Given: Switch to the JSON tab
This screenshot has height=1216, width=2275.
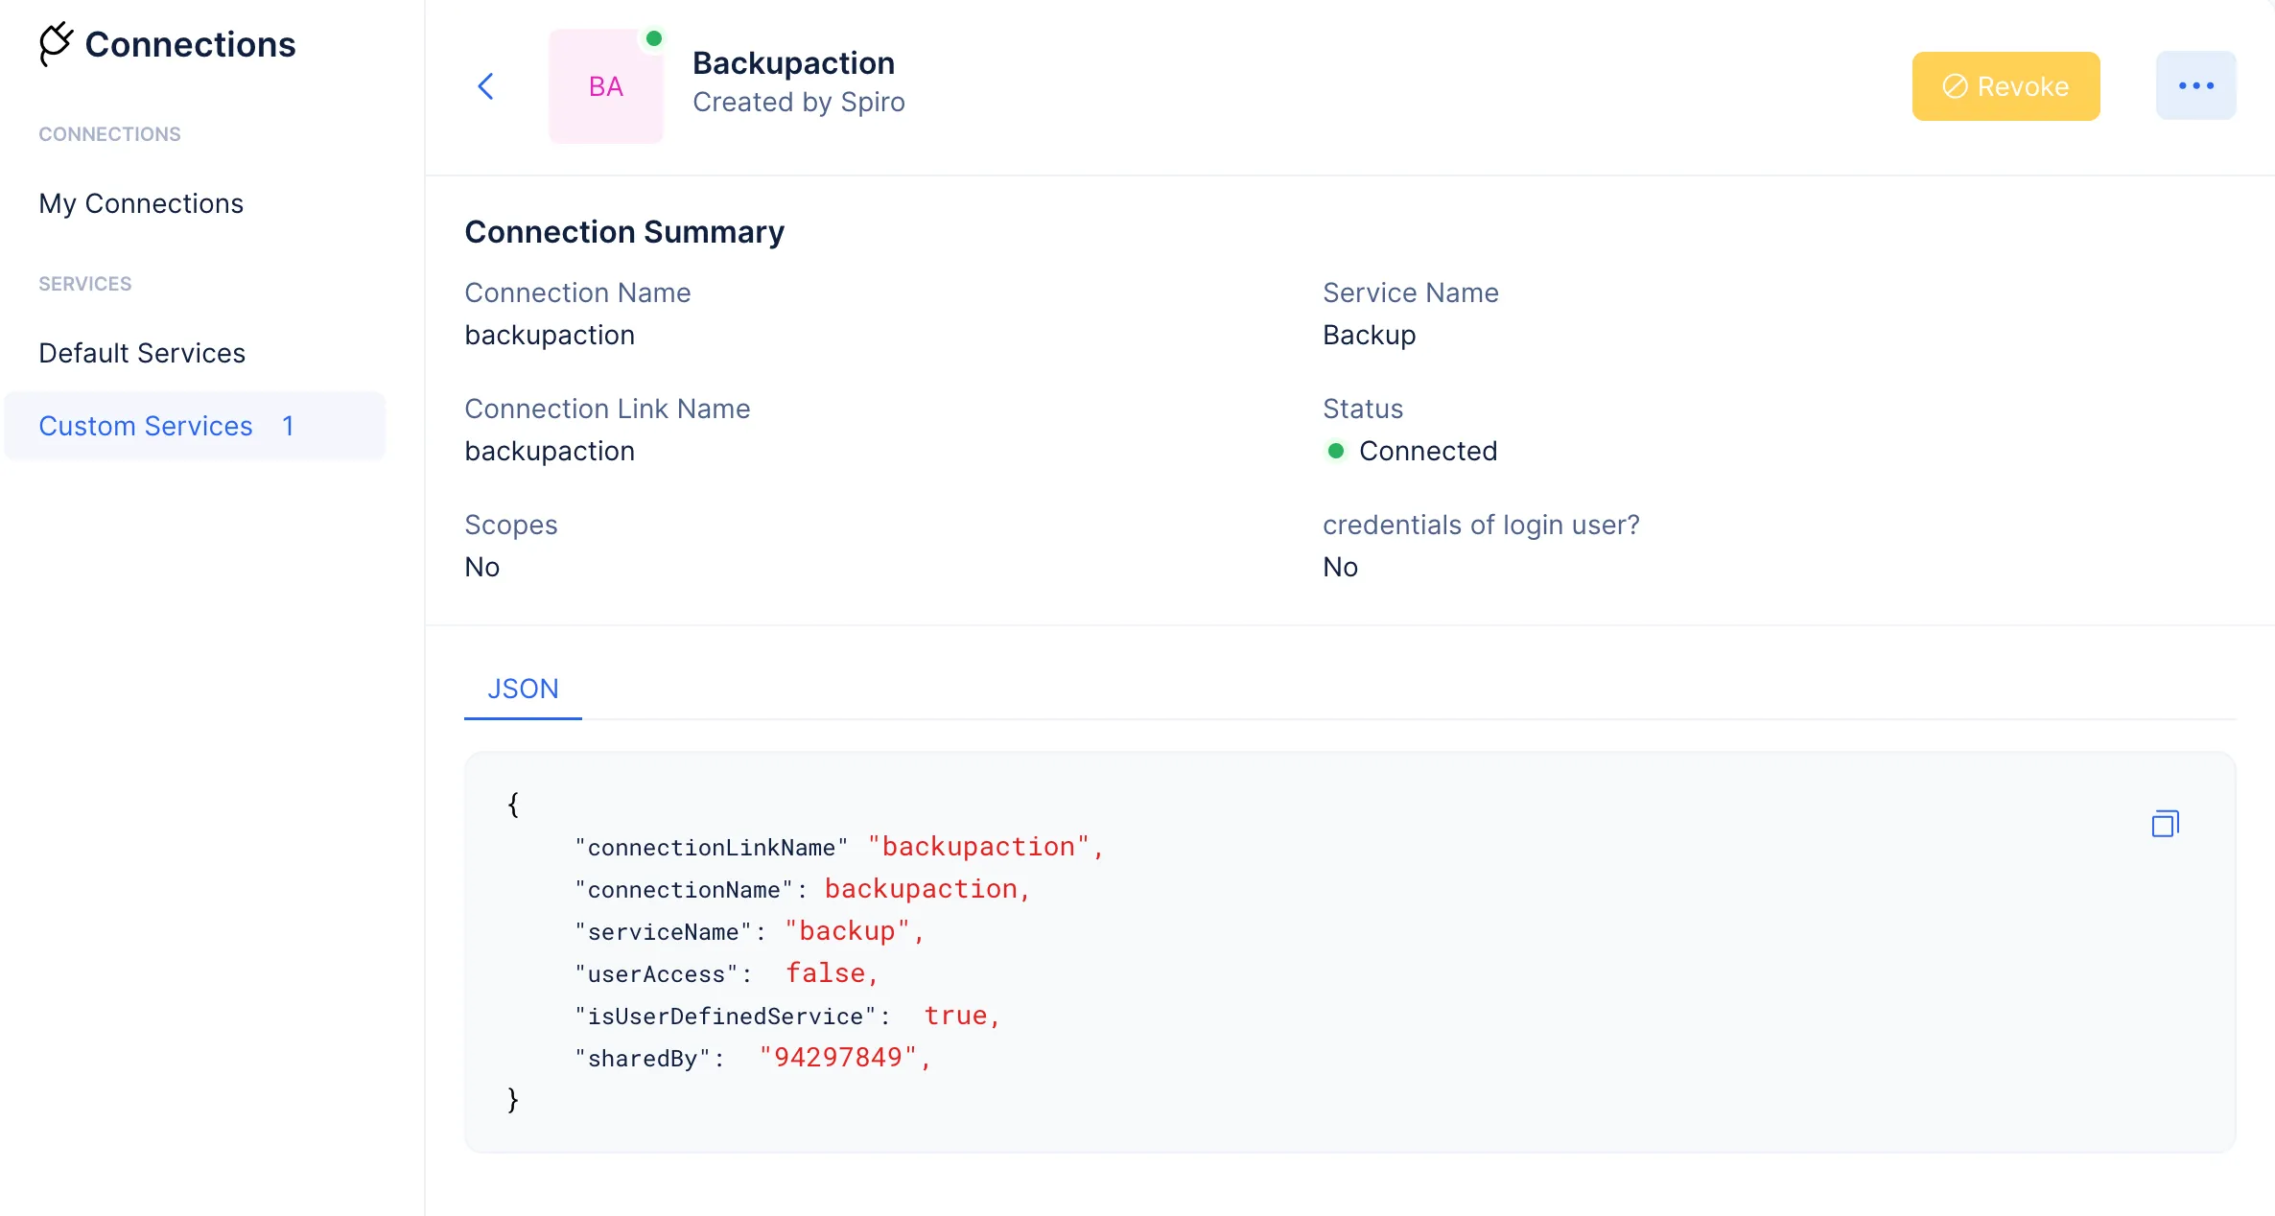Looking at the screenshot, I should tap(523, 689).
